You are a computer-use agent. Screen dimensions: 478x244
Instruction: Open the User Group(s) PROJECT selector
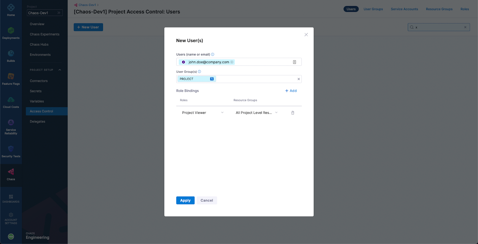(x=239, y=79)
